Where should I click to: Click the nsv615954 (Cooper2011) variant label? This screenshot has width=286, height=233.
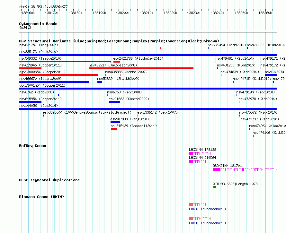click(x=40, y=99)
